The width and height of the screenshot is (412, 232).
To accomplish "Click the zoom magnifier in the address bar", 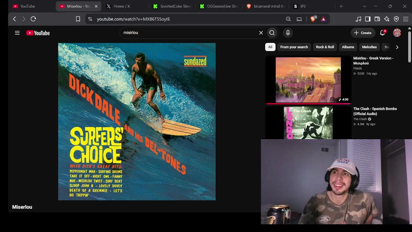I will [288, 19].
